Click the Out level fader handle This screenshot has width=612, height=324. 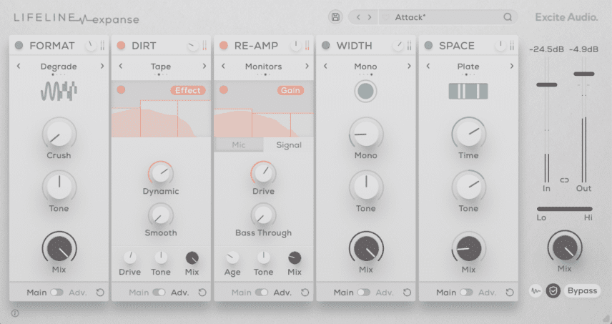pos(584,74)
